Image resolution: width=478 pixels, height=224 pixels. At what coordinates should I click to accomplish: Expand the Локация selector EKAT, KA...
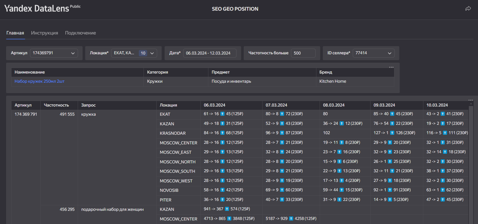coord(134,53)
